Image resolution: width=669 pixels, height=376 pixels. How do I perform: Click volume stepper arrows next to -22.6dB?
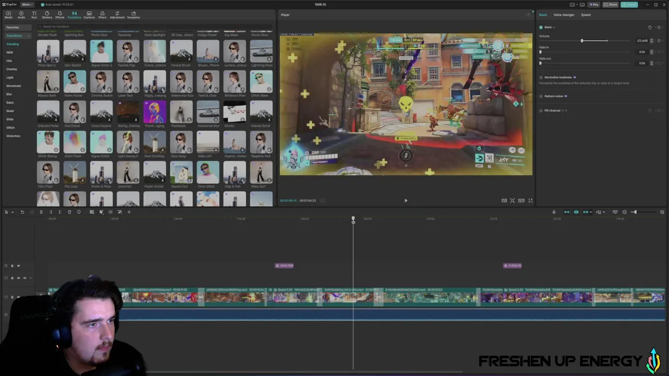click(x=651, y=41)
